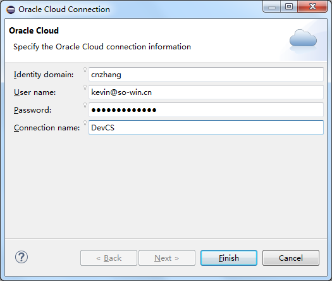This screenshot has width=332, height=281.
Task: Click the disabled Next button
Action: click(167, 258)
